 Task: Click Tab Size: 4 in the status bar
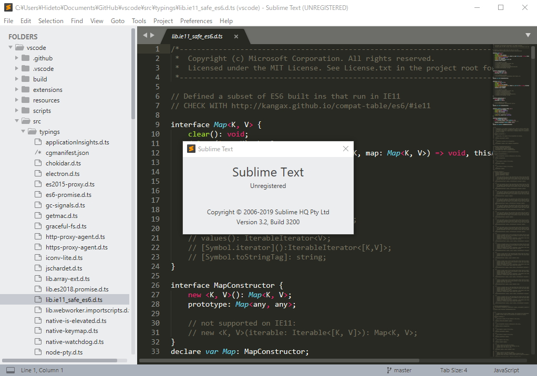(452, 370)
